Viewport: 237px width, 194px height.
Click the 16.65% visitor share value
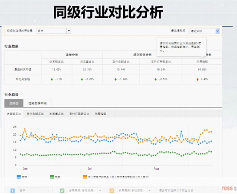[56, 69]
